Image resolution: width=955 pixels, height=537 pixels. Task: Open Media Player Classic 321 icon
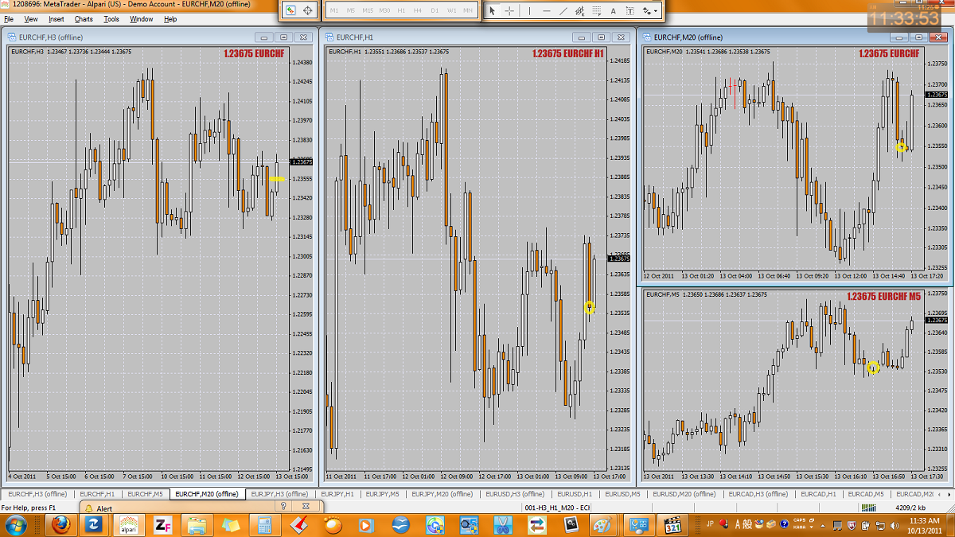coord(673,524)
